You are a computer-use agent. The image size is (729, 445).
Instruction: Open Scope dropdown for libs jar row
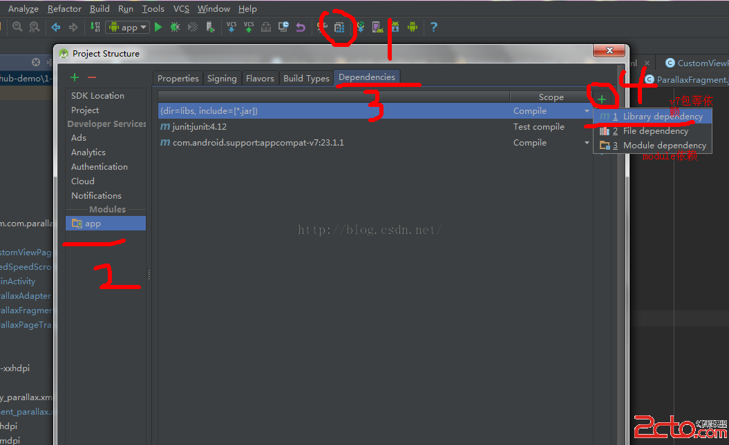click(587, 111)
